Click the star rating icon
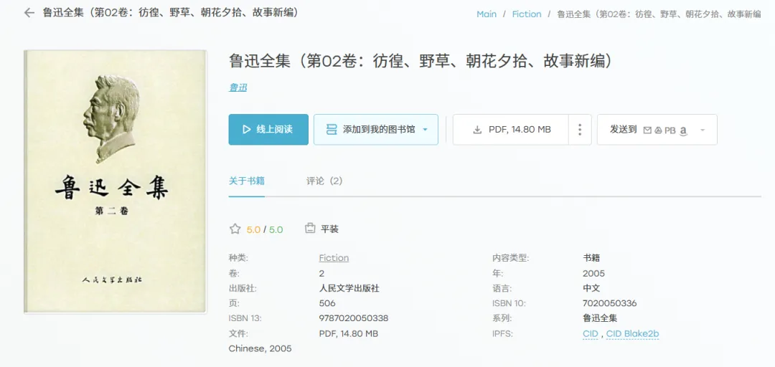 coord(235,229)
